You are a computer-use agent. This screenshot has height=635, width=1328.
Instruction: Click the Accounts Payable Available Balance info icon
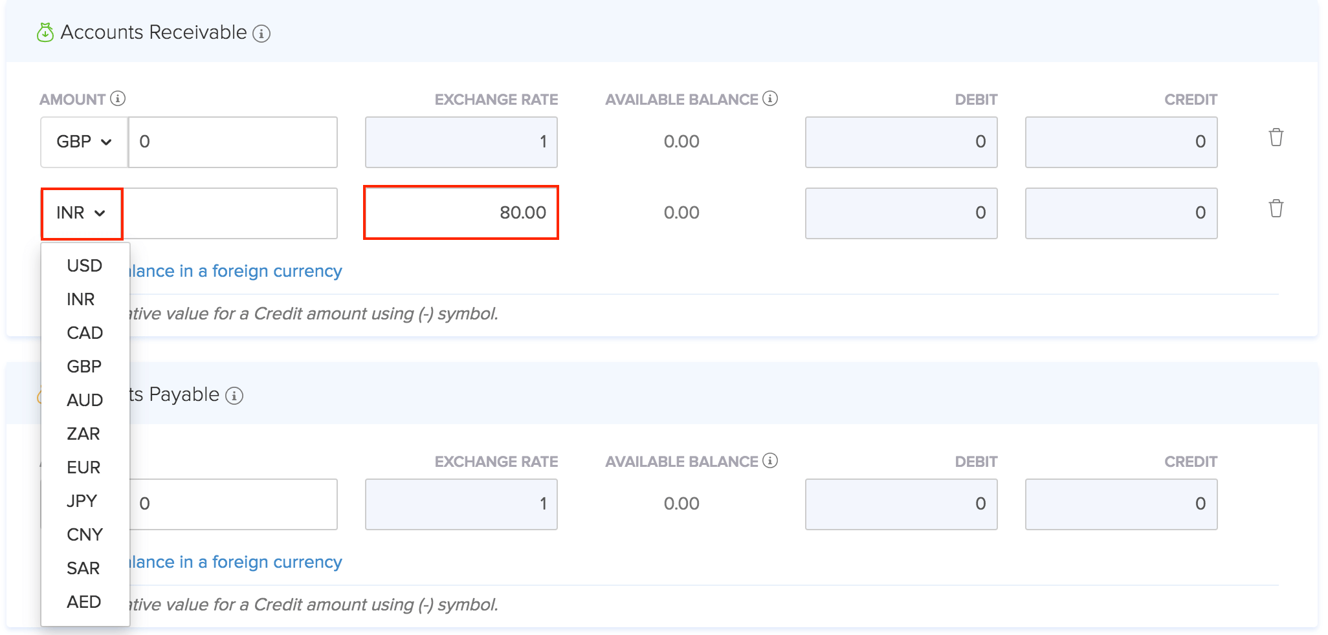click(770, 460)
